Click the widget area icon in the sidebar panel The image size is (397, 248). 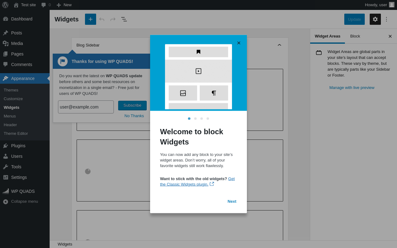[x=319, y=53]
